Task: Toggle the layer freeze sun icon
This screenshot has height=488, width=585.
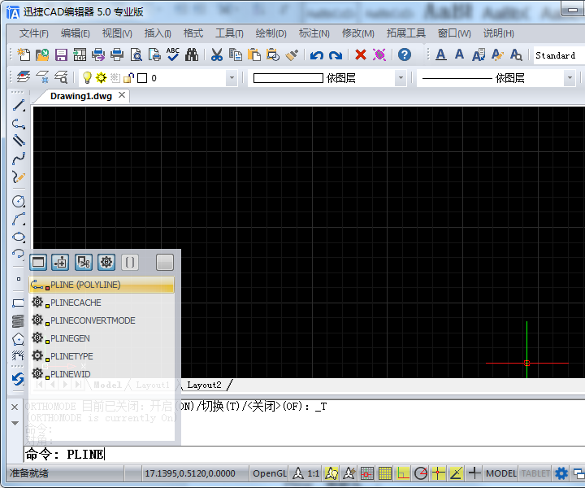Action: 101,77
